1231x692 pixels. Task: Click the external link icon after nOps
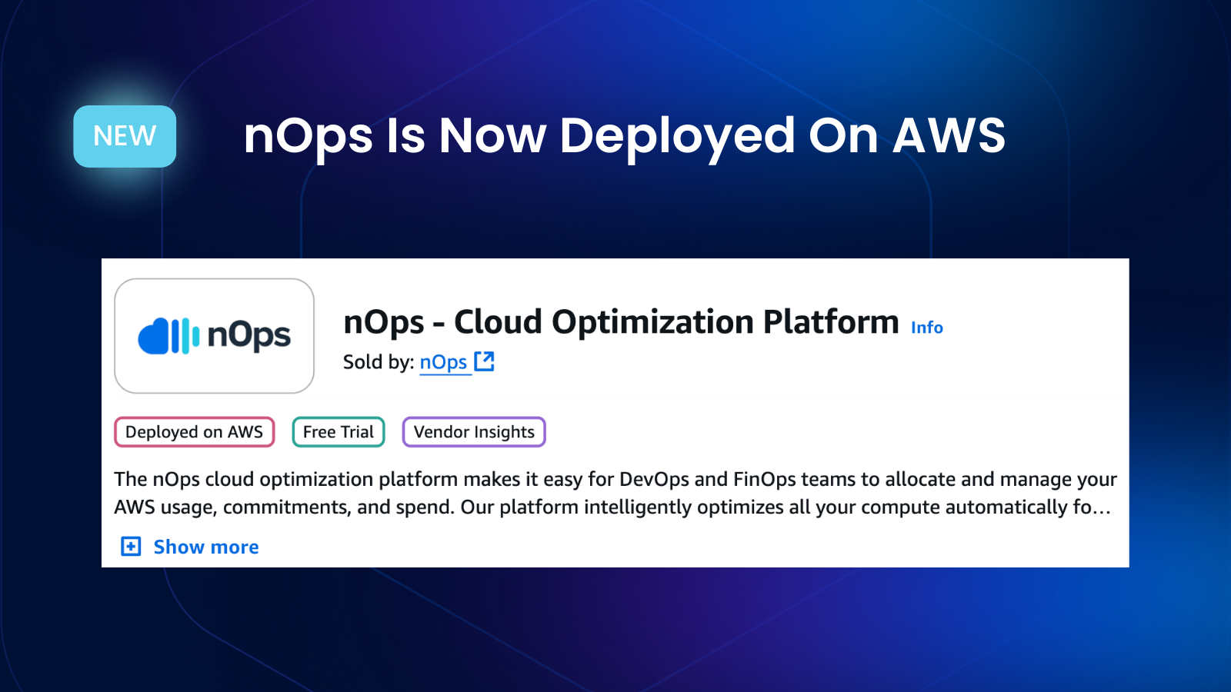click(x=484, y=361)
